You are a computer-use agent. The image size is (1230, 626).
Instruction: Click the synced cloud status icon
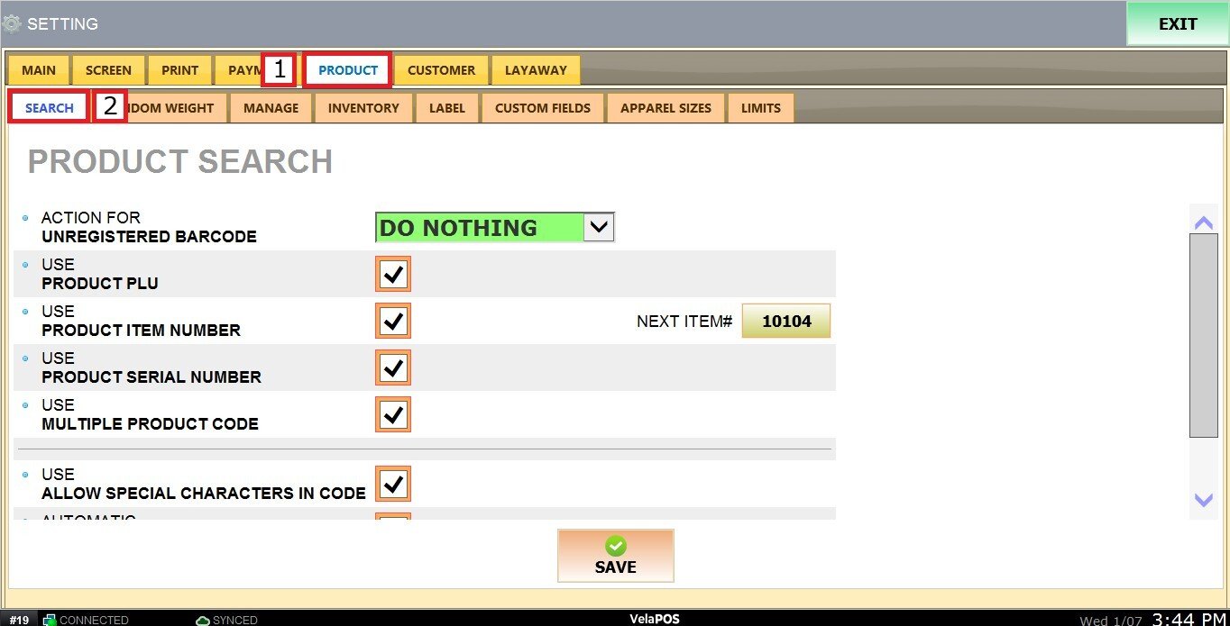[x=203, y=620]
